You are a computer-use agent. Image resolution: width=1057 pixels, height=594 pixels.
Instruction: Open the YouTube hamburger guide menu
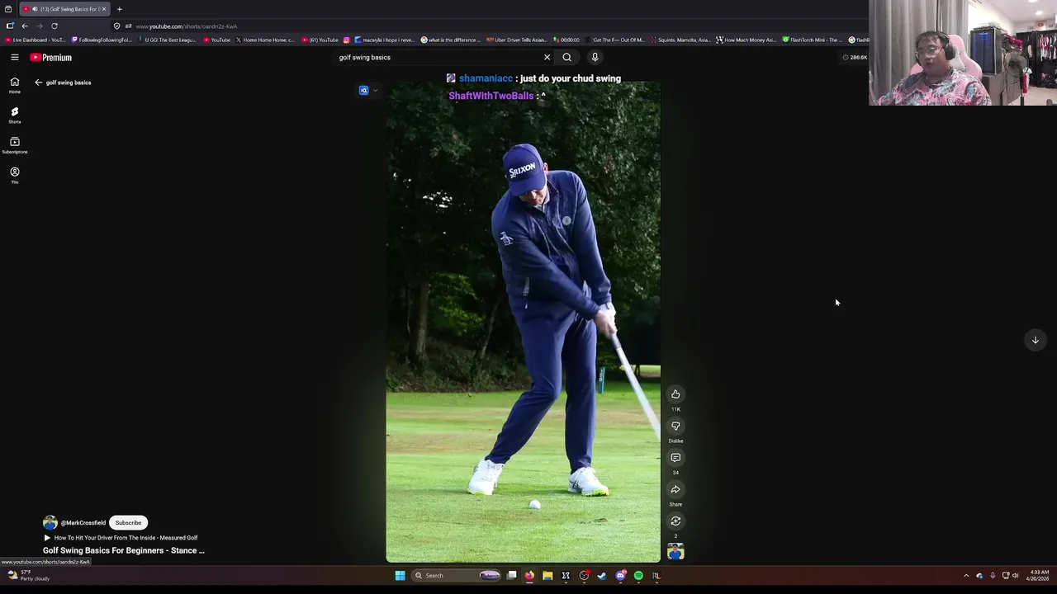pyautogui.click(x=15, y=57)
